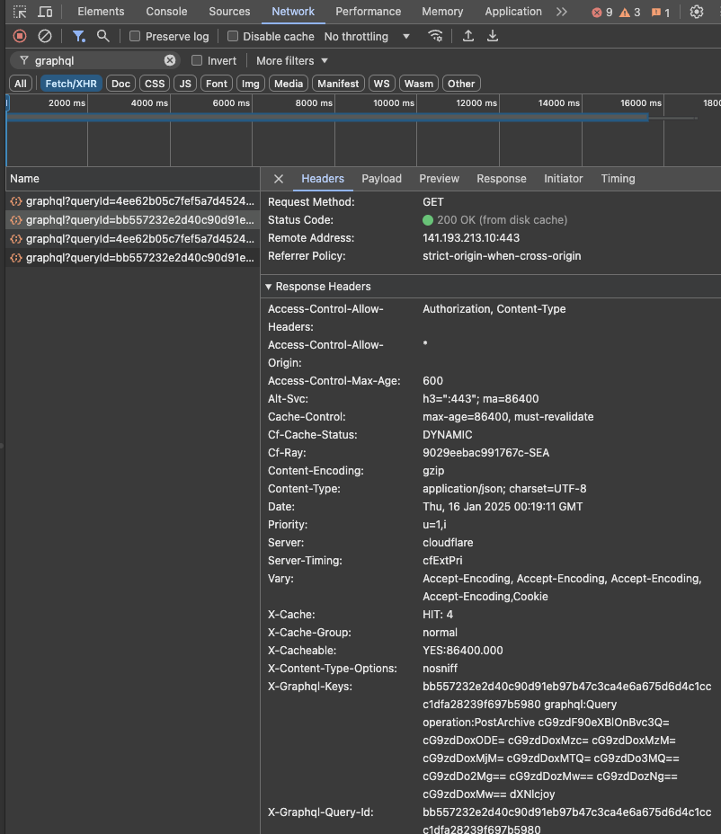
Task: Toggle the device toolbar icon
Action: coord(45,11)
